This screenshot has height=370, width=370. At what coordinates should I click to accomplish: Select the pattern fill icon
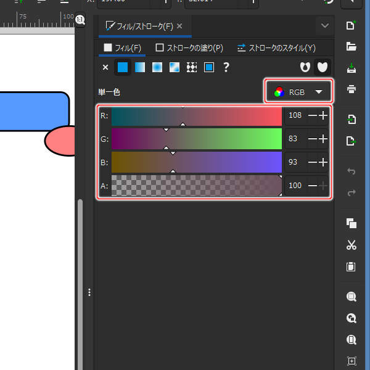[192, 67]
